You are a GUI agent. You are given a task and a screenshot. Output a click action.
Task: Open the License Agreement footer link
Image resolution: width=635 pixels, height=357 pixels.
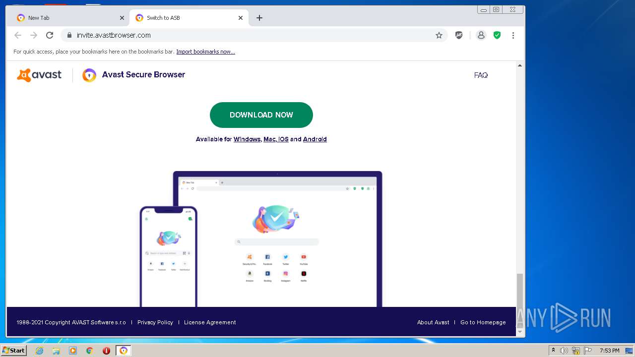[210, 322]
